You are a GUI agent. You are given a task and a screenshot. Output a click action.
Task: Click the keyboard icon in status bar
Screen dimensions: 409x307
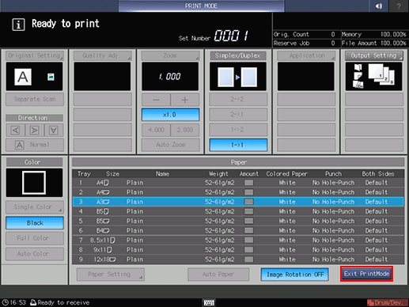tap(209, 302)
